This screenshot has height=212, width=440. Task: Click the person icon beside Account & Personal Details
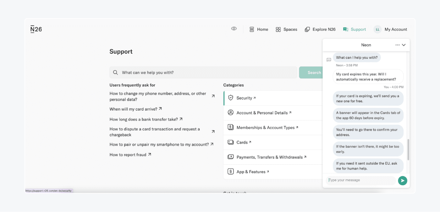point(231,112)
